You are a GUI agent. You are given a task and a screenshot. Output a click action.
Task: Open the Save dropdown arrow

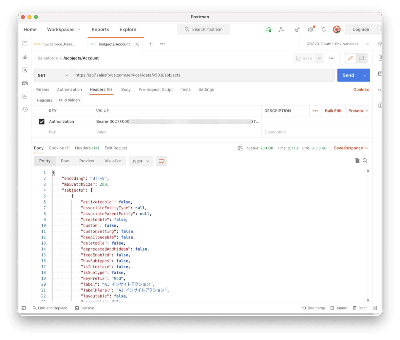[319, 58]
